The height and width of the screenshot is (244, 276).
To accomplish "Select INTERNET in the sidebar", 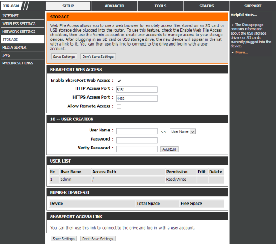I will [x=22, y=16].
